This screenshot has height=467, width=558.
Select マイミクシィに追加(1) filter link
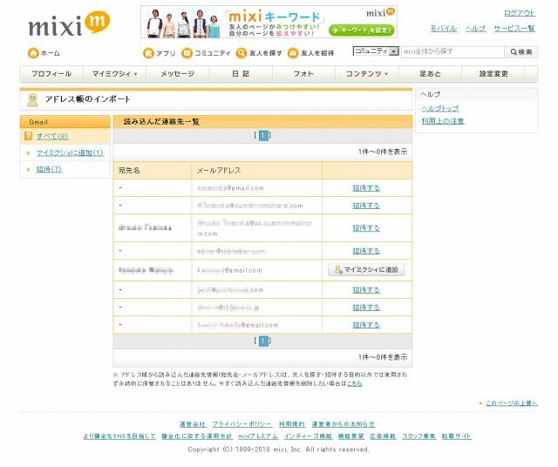click(70, 153)
